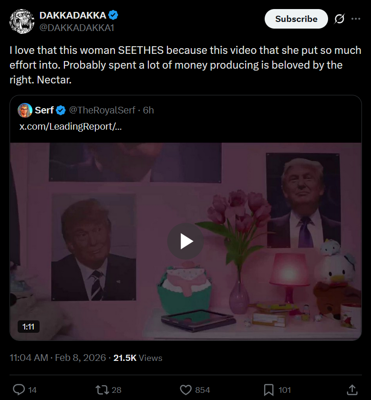Open the DAKKADAKKA profile avatar
This screenshot has height=400, width=371.
[x=22, y=21]
